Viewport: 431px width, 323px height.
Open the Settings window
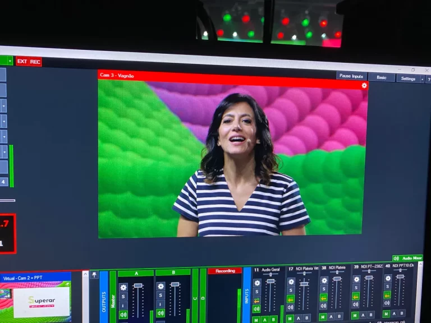[x=408, y=79]
